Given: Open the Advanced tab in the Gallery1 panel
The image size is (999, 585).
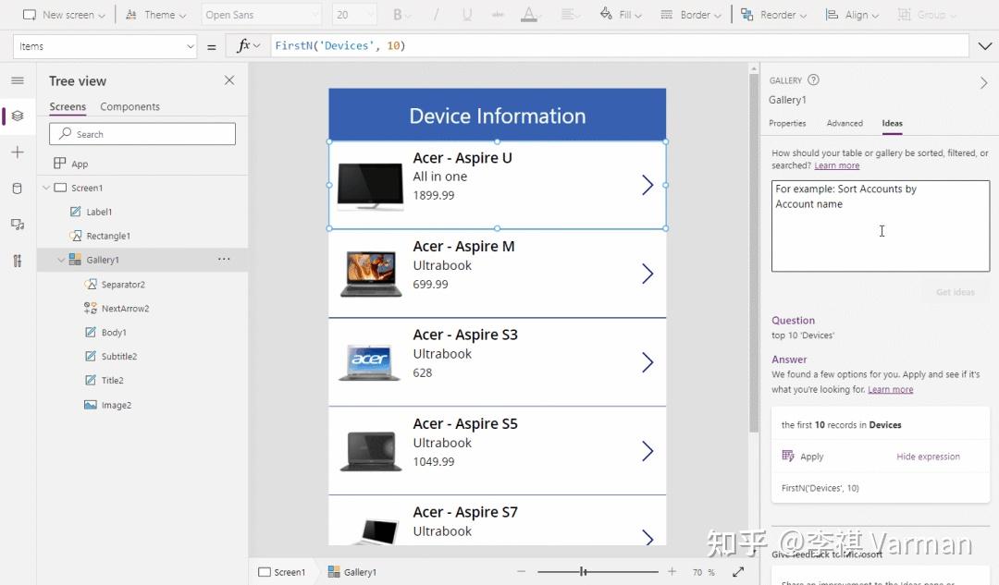Looking at the screenshot, I should click(845, 123).
